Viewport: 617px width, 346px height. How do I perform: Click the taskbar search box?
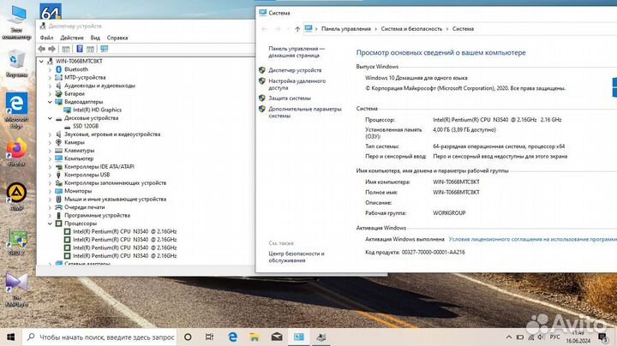point(100,337)
